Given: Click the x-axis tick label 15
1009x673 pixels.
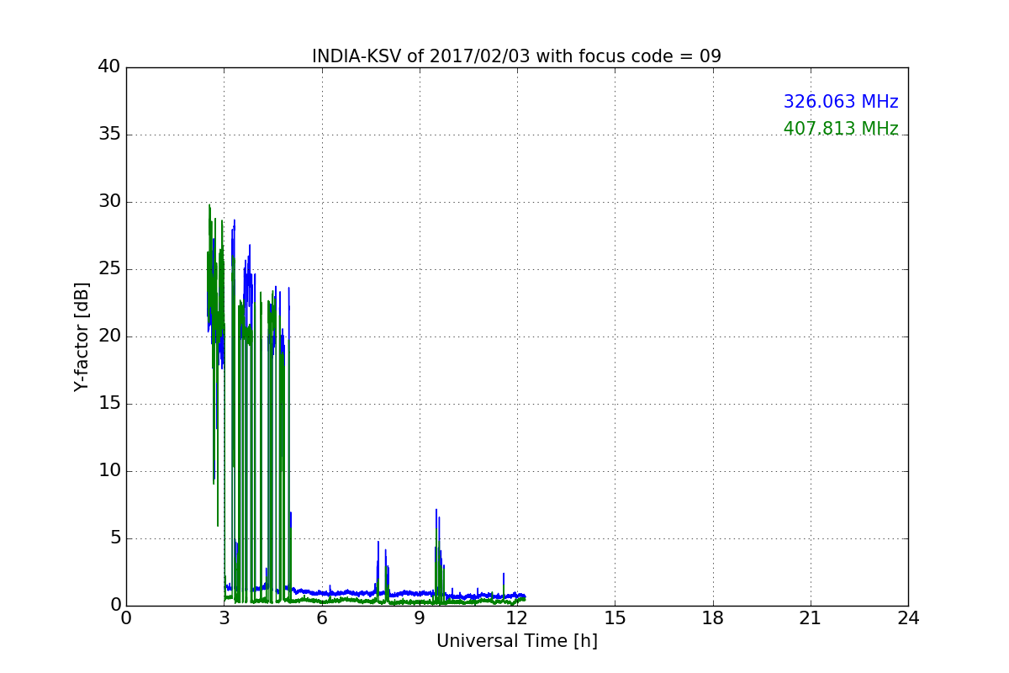Looking at the screenshot, I should [x=615, y=618].
